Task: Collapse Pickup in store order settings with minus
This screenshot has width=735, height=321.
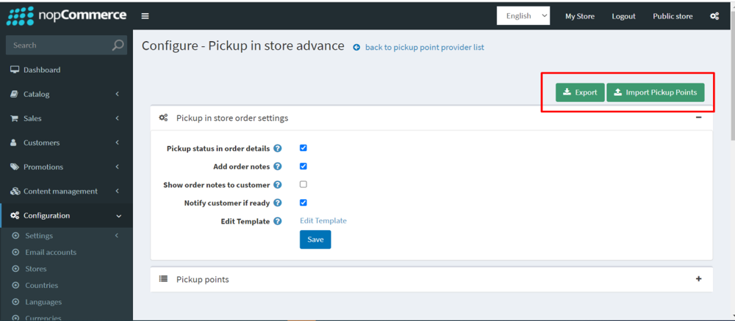Action: (x=698, y=117)
